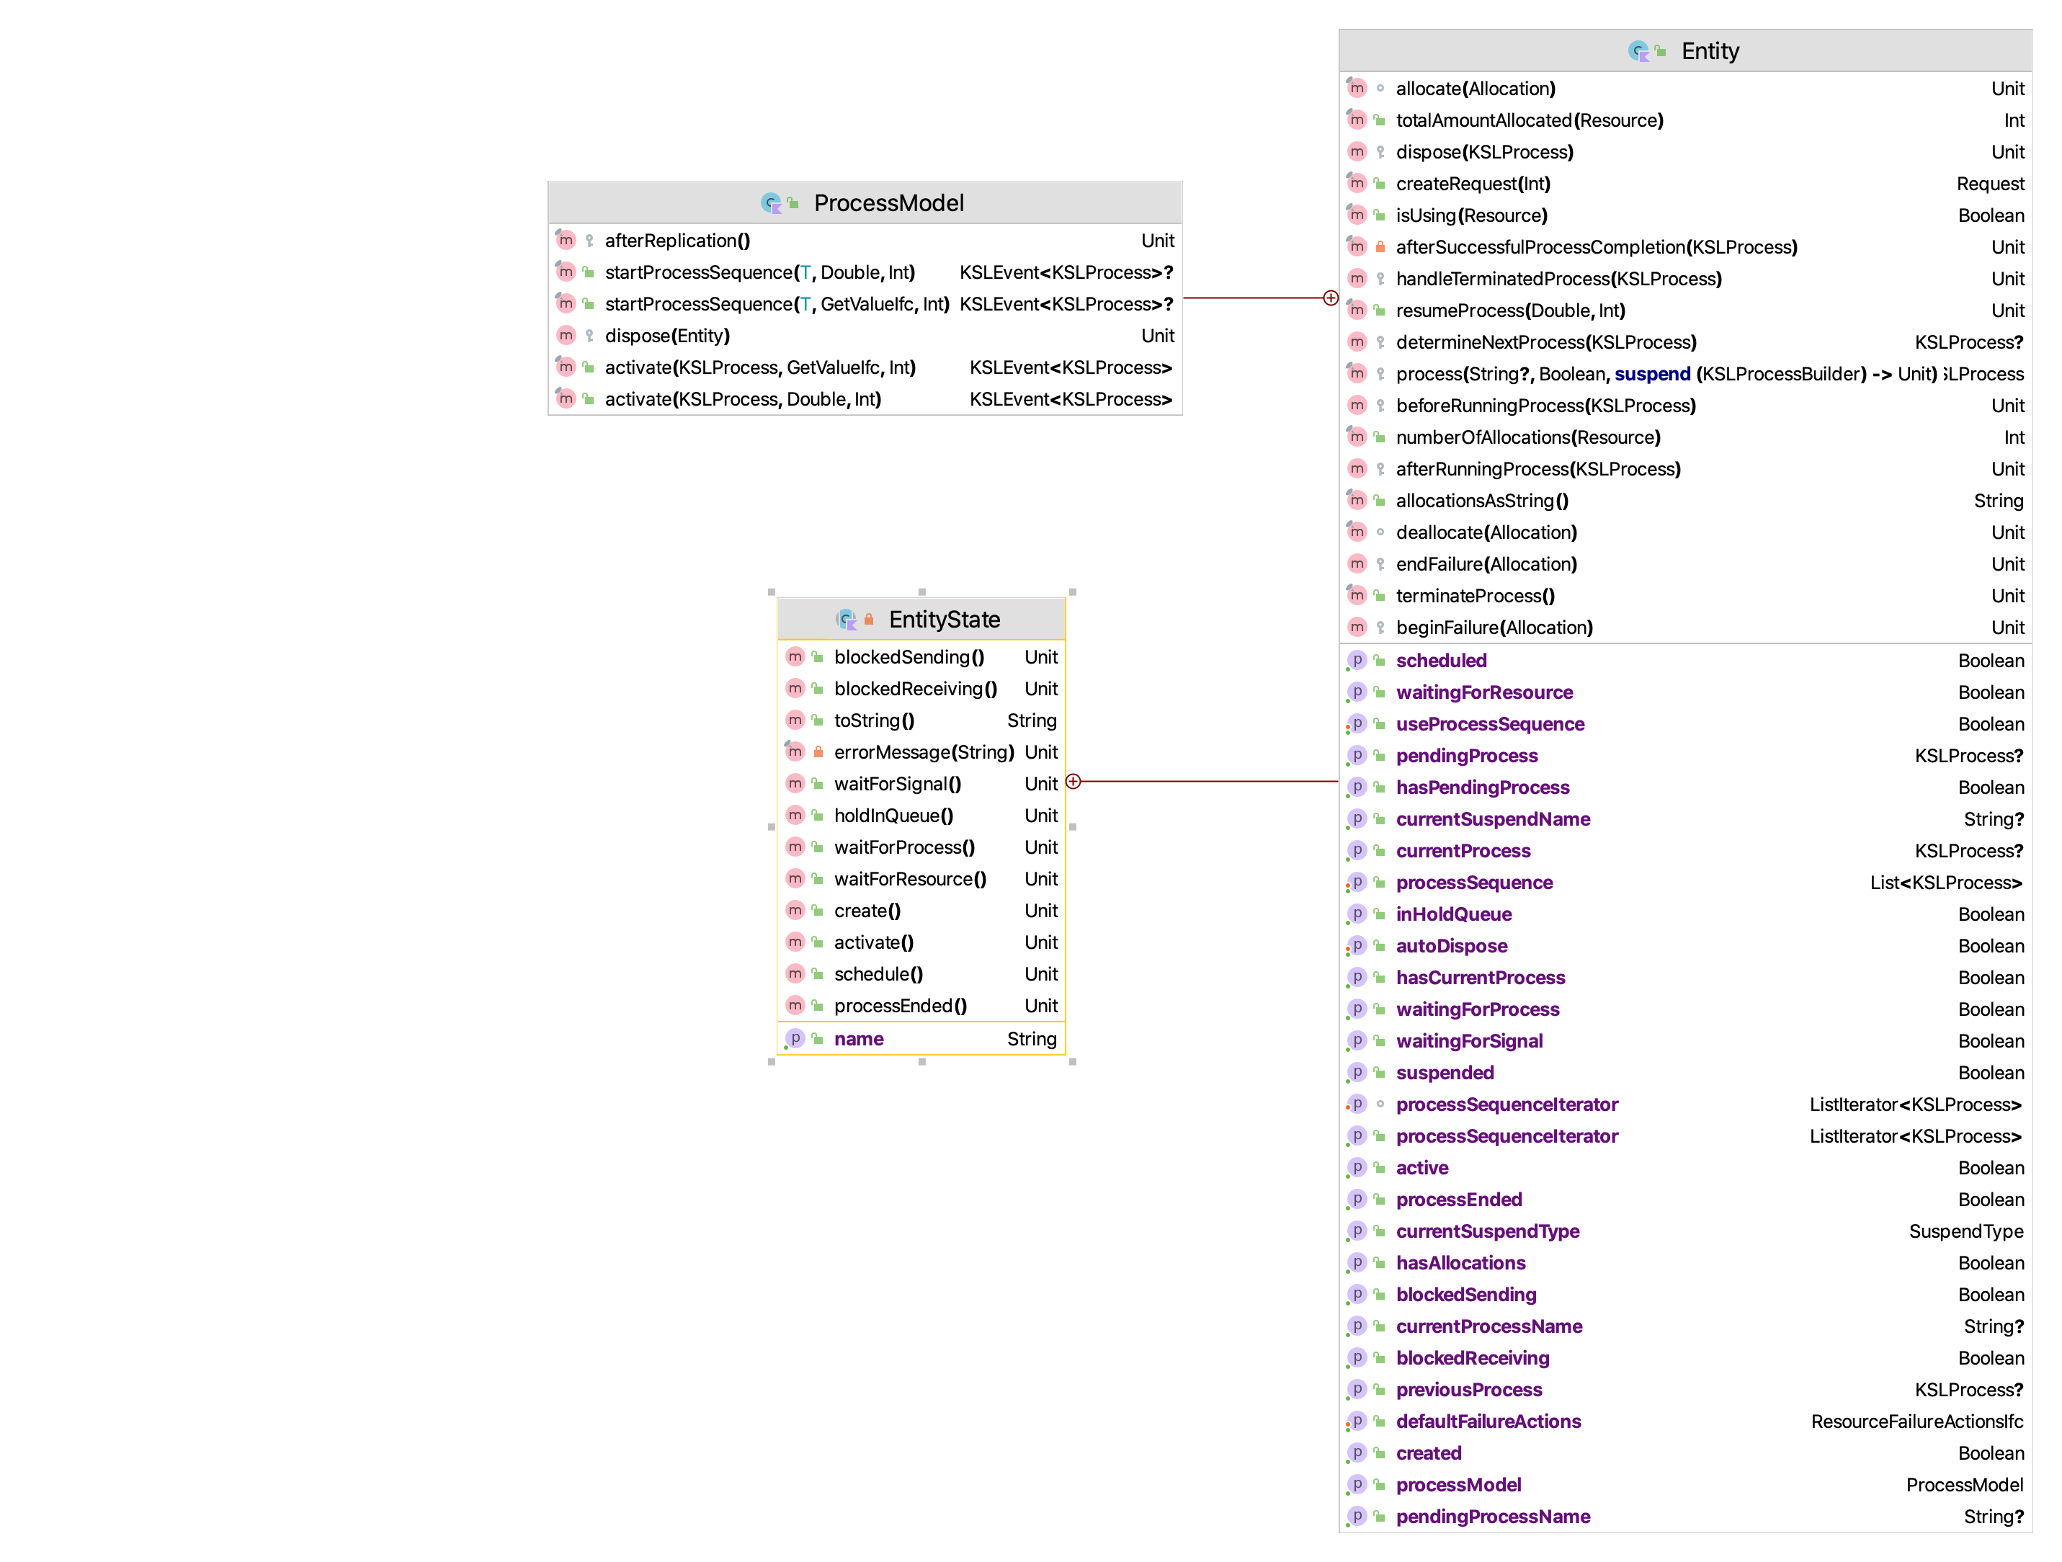Click method icon of processEnded() in EntityState
This screenshot has height=1562, width=2062.
coord(795,1006)
